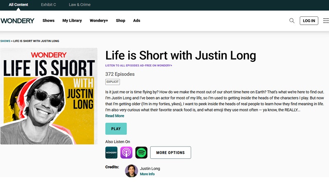The width and height of the screenshot is (329, 183).
Task: Click the show title heading
Action: [181, 56]
